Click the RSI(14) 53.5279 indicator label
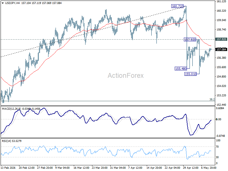Image resolution: width=228 pixels, height=171 pixels. pos(12,141)
